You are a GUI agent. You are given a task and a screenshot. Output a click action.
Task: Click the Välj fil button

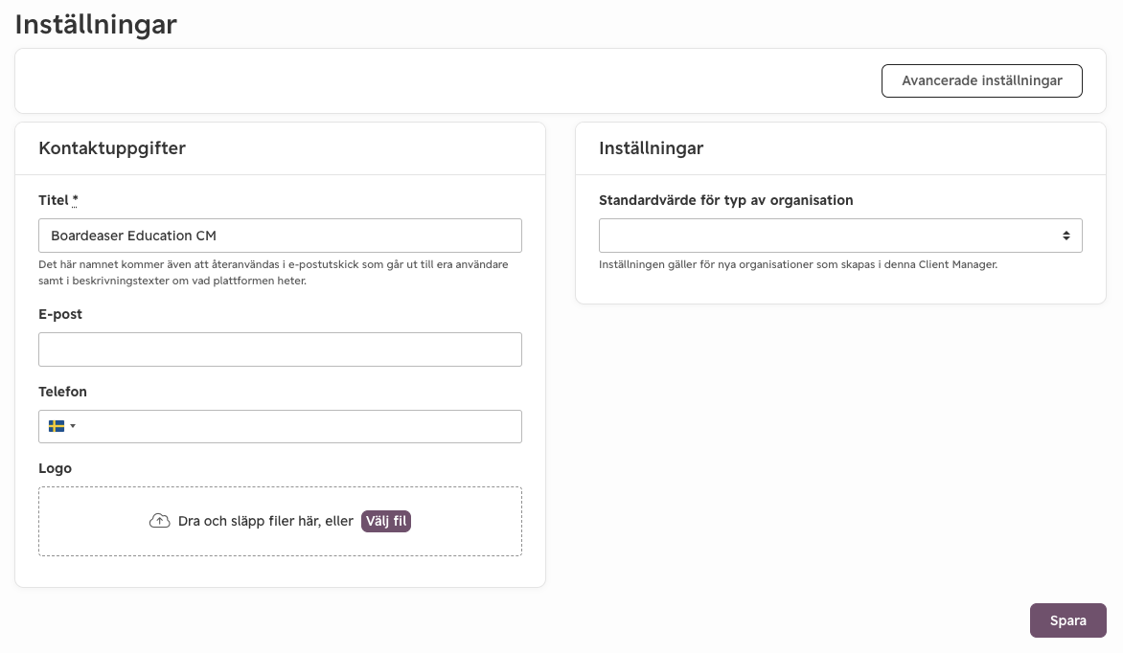[x=386, y=521]
